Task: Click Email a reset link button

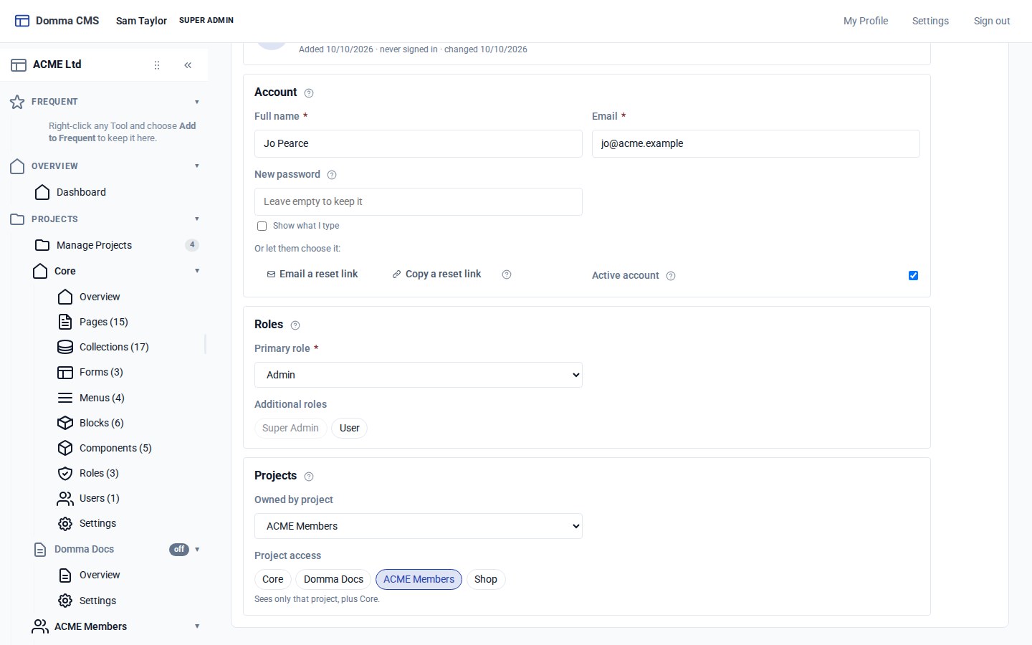Action: coord(312,274)
